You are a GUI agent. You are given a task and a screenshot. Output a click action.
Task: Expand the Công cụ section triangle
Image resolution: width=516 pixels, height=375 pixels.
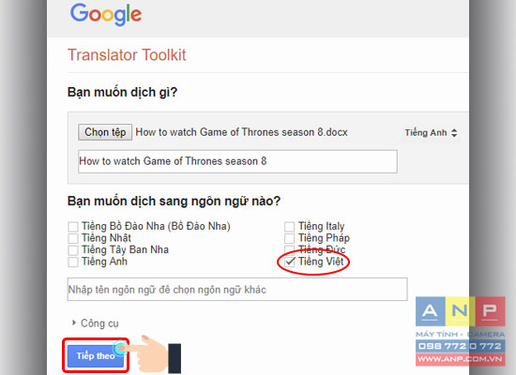click(74, 322)
